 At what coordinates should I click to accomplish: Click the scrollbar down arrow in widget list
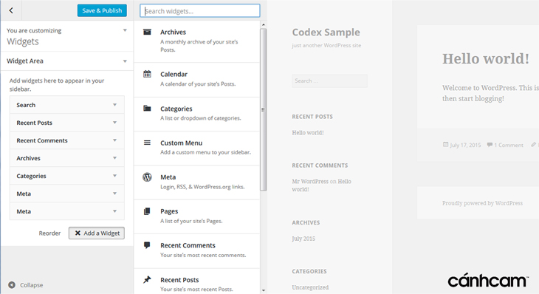pos(264,290)
